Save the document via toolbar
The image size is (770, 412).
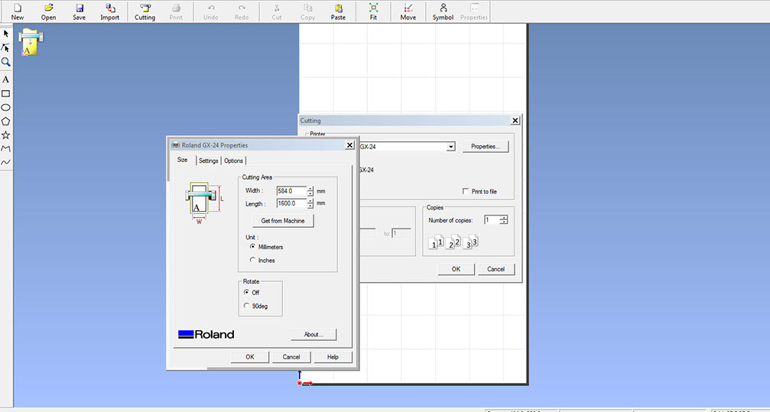(79, 11)
